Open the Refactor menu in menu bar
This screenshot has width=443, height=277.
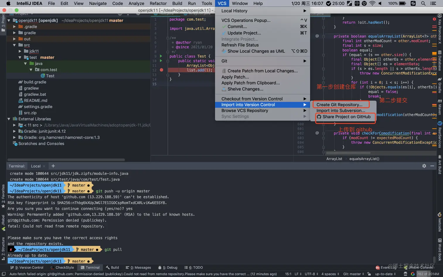pos(158,4)
